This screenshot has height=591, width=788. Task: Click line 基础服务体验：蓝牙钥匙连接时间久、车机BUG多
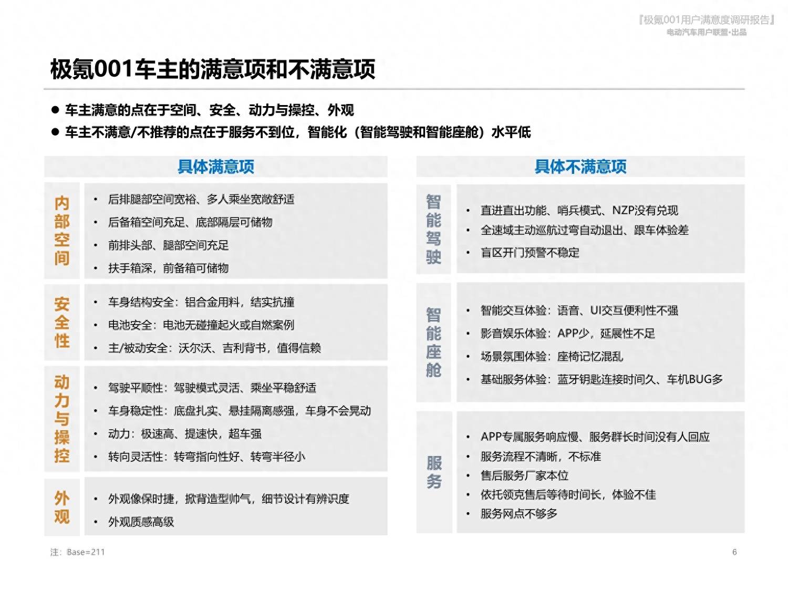pos(602,379)
